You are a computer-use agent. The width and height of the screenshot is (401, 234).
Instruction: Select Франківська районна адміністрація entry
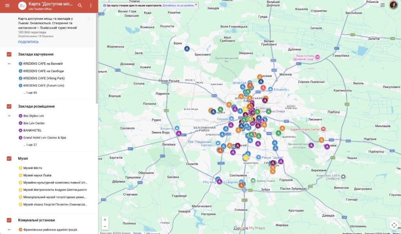[50, 230]
